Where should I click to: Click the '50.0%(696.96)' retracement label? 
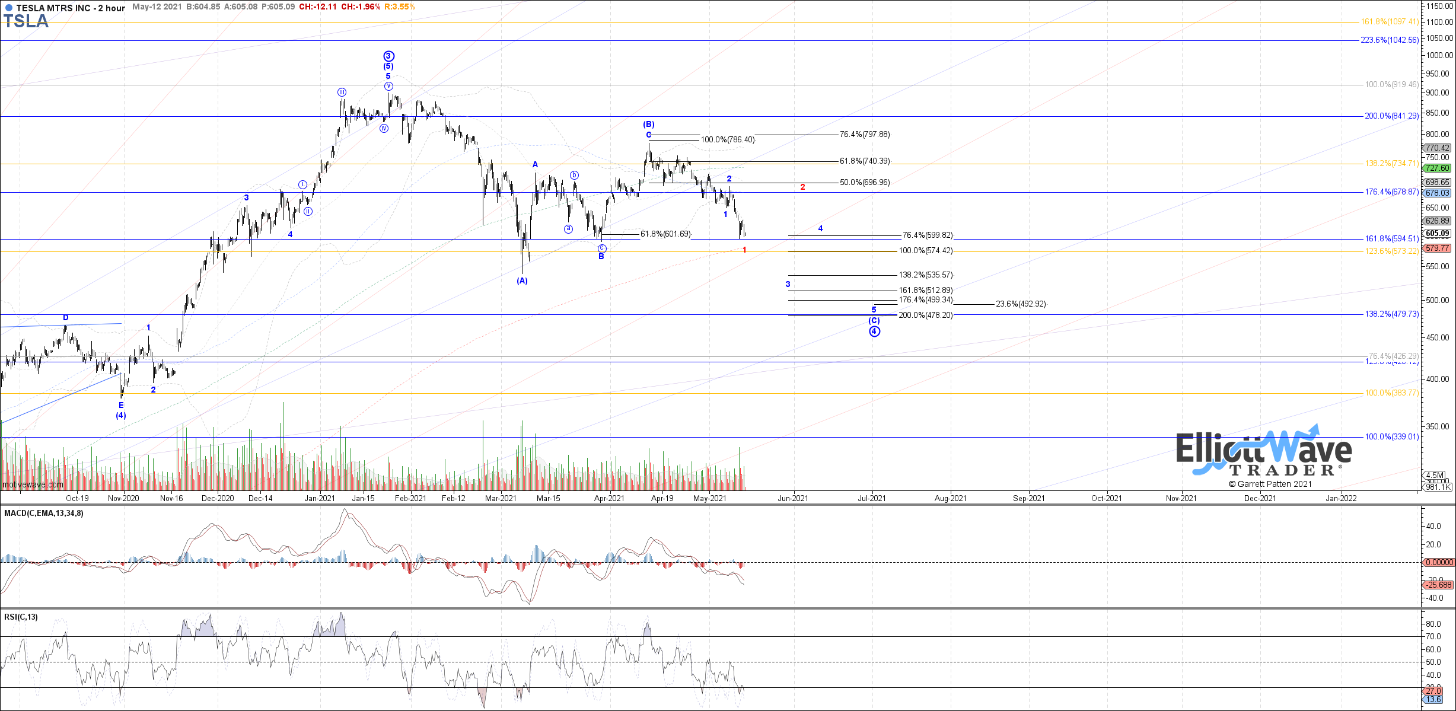865,183
